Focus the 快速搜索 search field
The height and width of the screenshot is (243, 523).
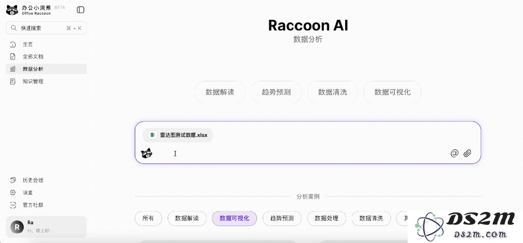[46, 28]
